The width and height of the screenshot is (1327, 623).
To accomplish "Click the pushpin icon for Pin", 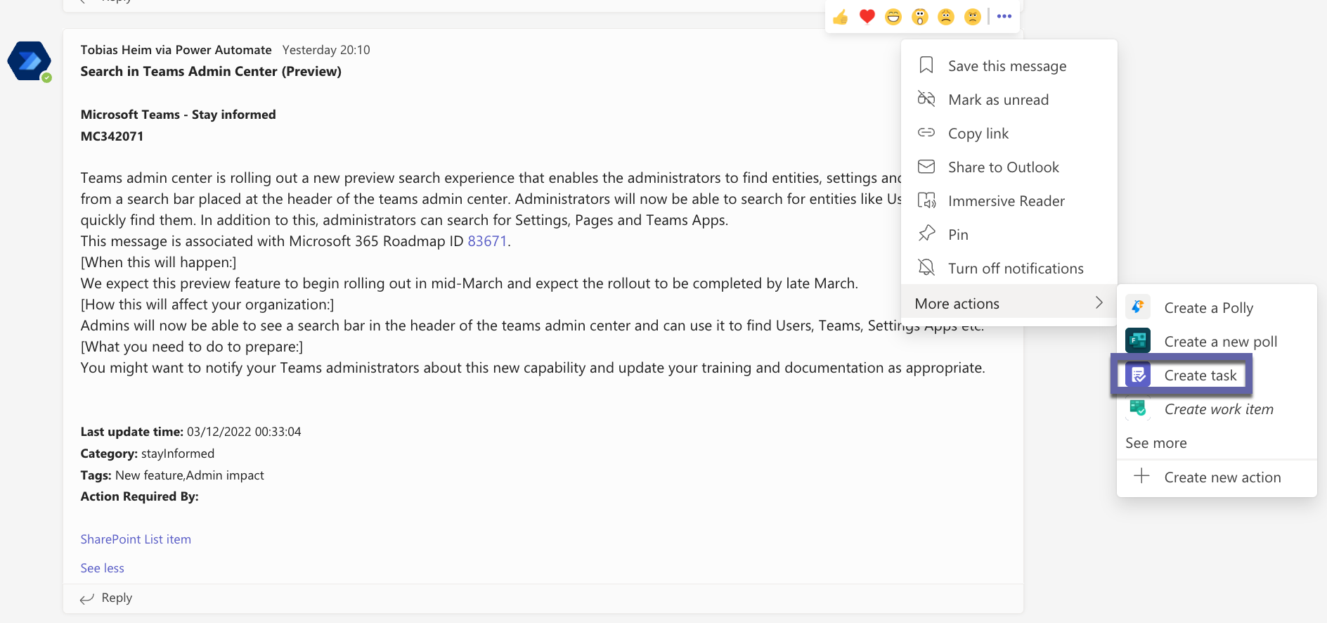I will point(926,233).
